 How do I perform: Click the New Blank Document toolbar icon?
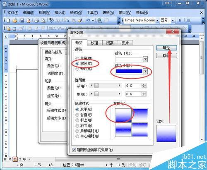click(8, 21)
